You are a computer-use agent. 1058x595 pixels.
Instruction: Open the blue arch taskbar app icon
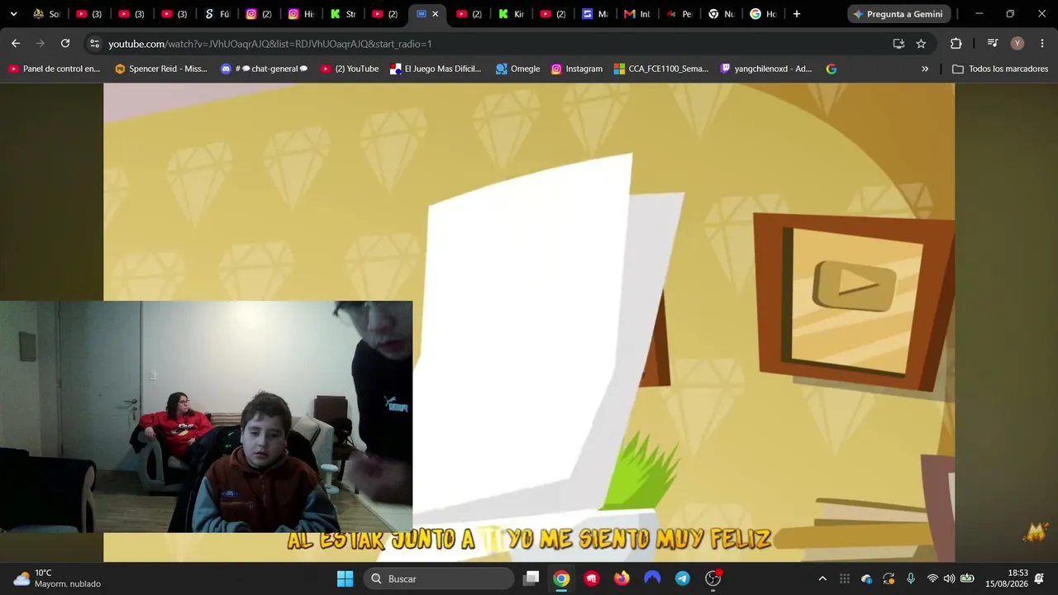tap(652, 578)
